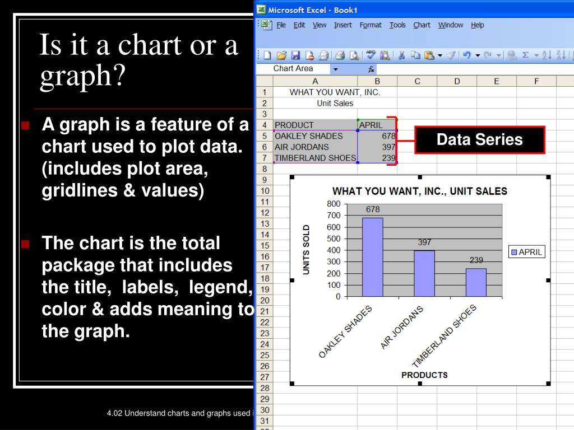This screenshot has width=574, height=430.
Task: Click the Research icon in the toolbar
Action: tap(385, 55)
